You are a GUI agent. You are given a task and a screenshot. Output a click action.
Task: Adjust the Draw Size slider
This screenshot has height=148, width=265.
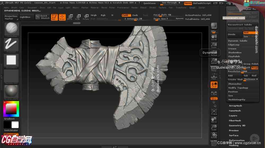coord(164,19)
